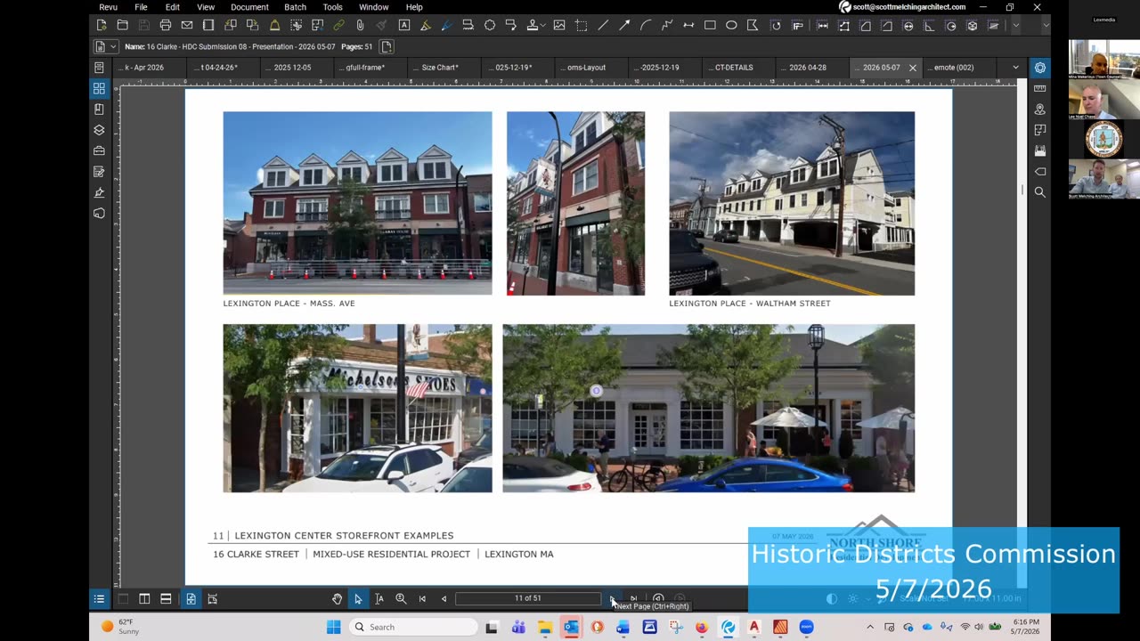Open the File menu
The image size is (1140, 641).
coord(141,7)
